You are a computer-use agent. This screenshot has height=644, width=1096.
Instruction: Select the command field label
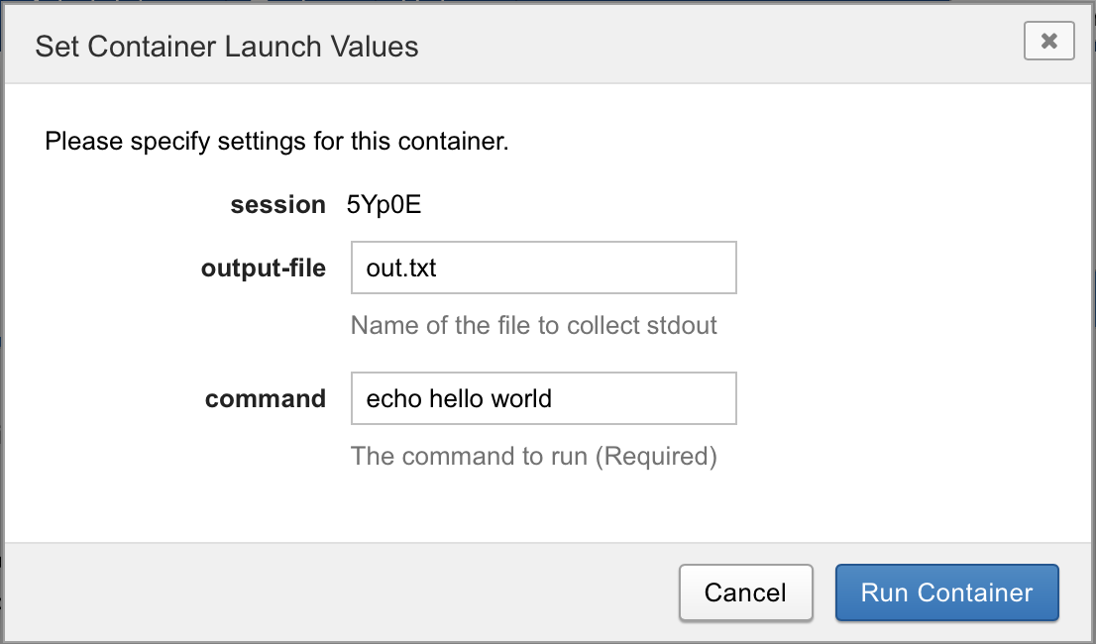pos(265,398)
